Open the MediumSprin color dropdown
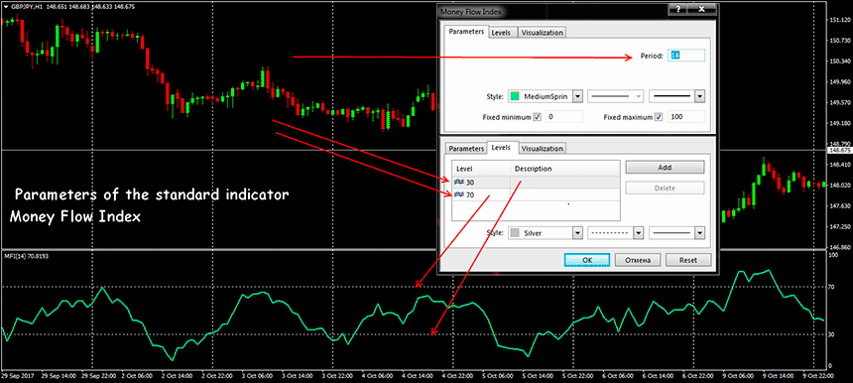853x383 pixels. (577, 97)
